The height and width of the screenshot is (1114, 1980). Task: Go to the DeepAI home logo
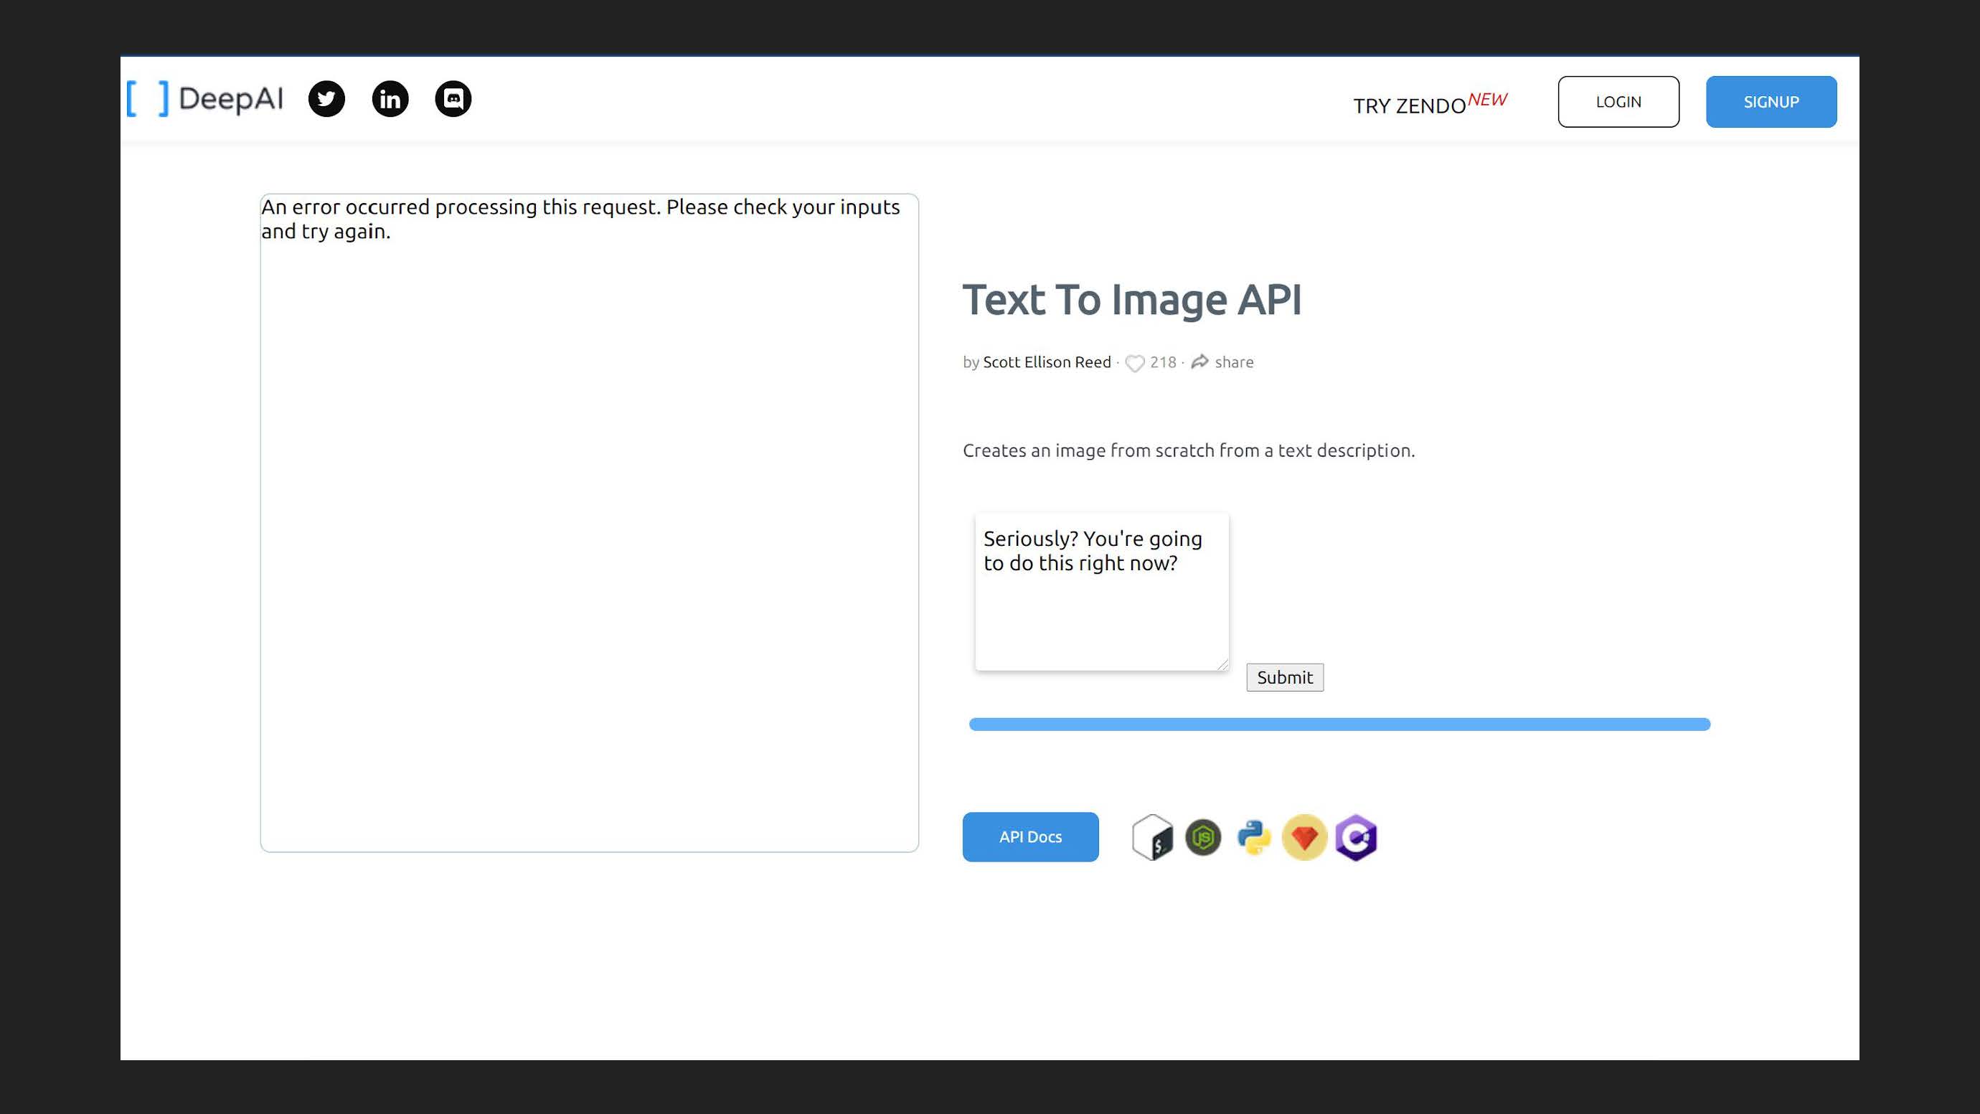(205, 99)
